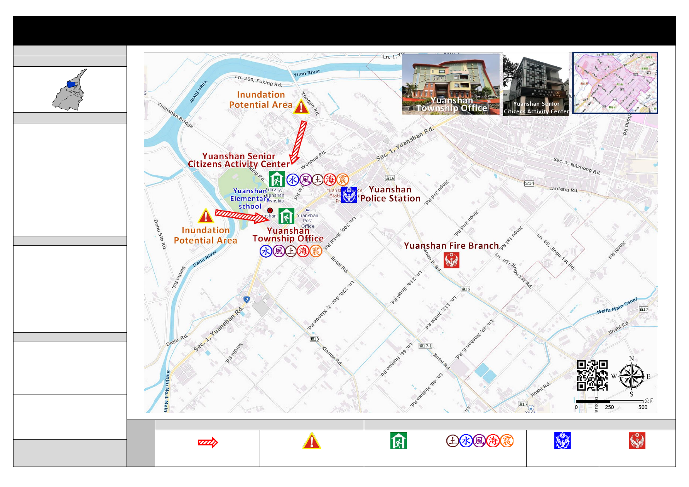Click orange 震 circle below the Township Office label

click(x=316, y=251)
